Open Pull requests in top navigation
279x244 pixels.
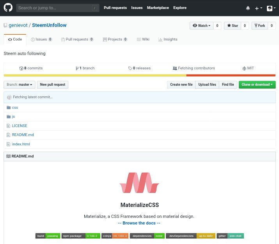pyautogui.click(x=115, y=8)
